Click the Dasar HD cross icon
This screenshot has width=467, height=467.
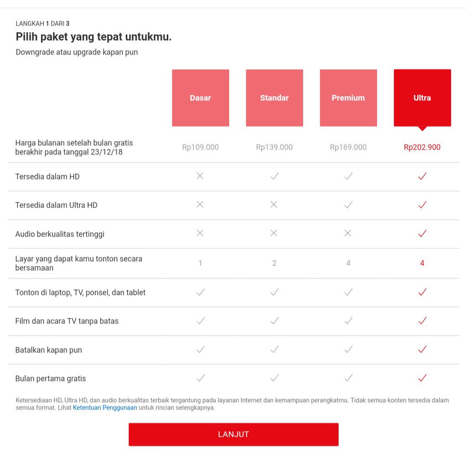[200, 176]
